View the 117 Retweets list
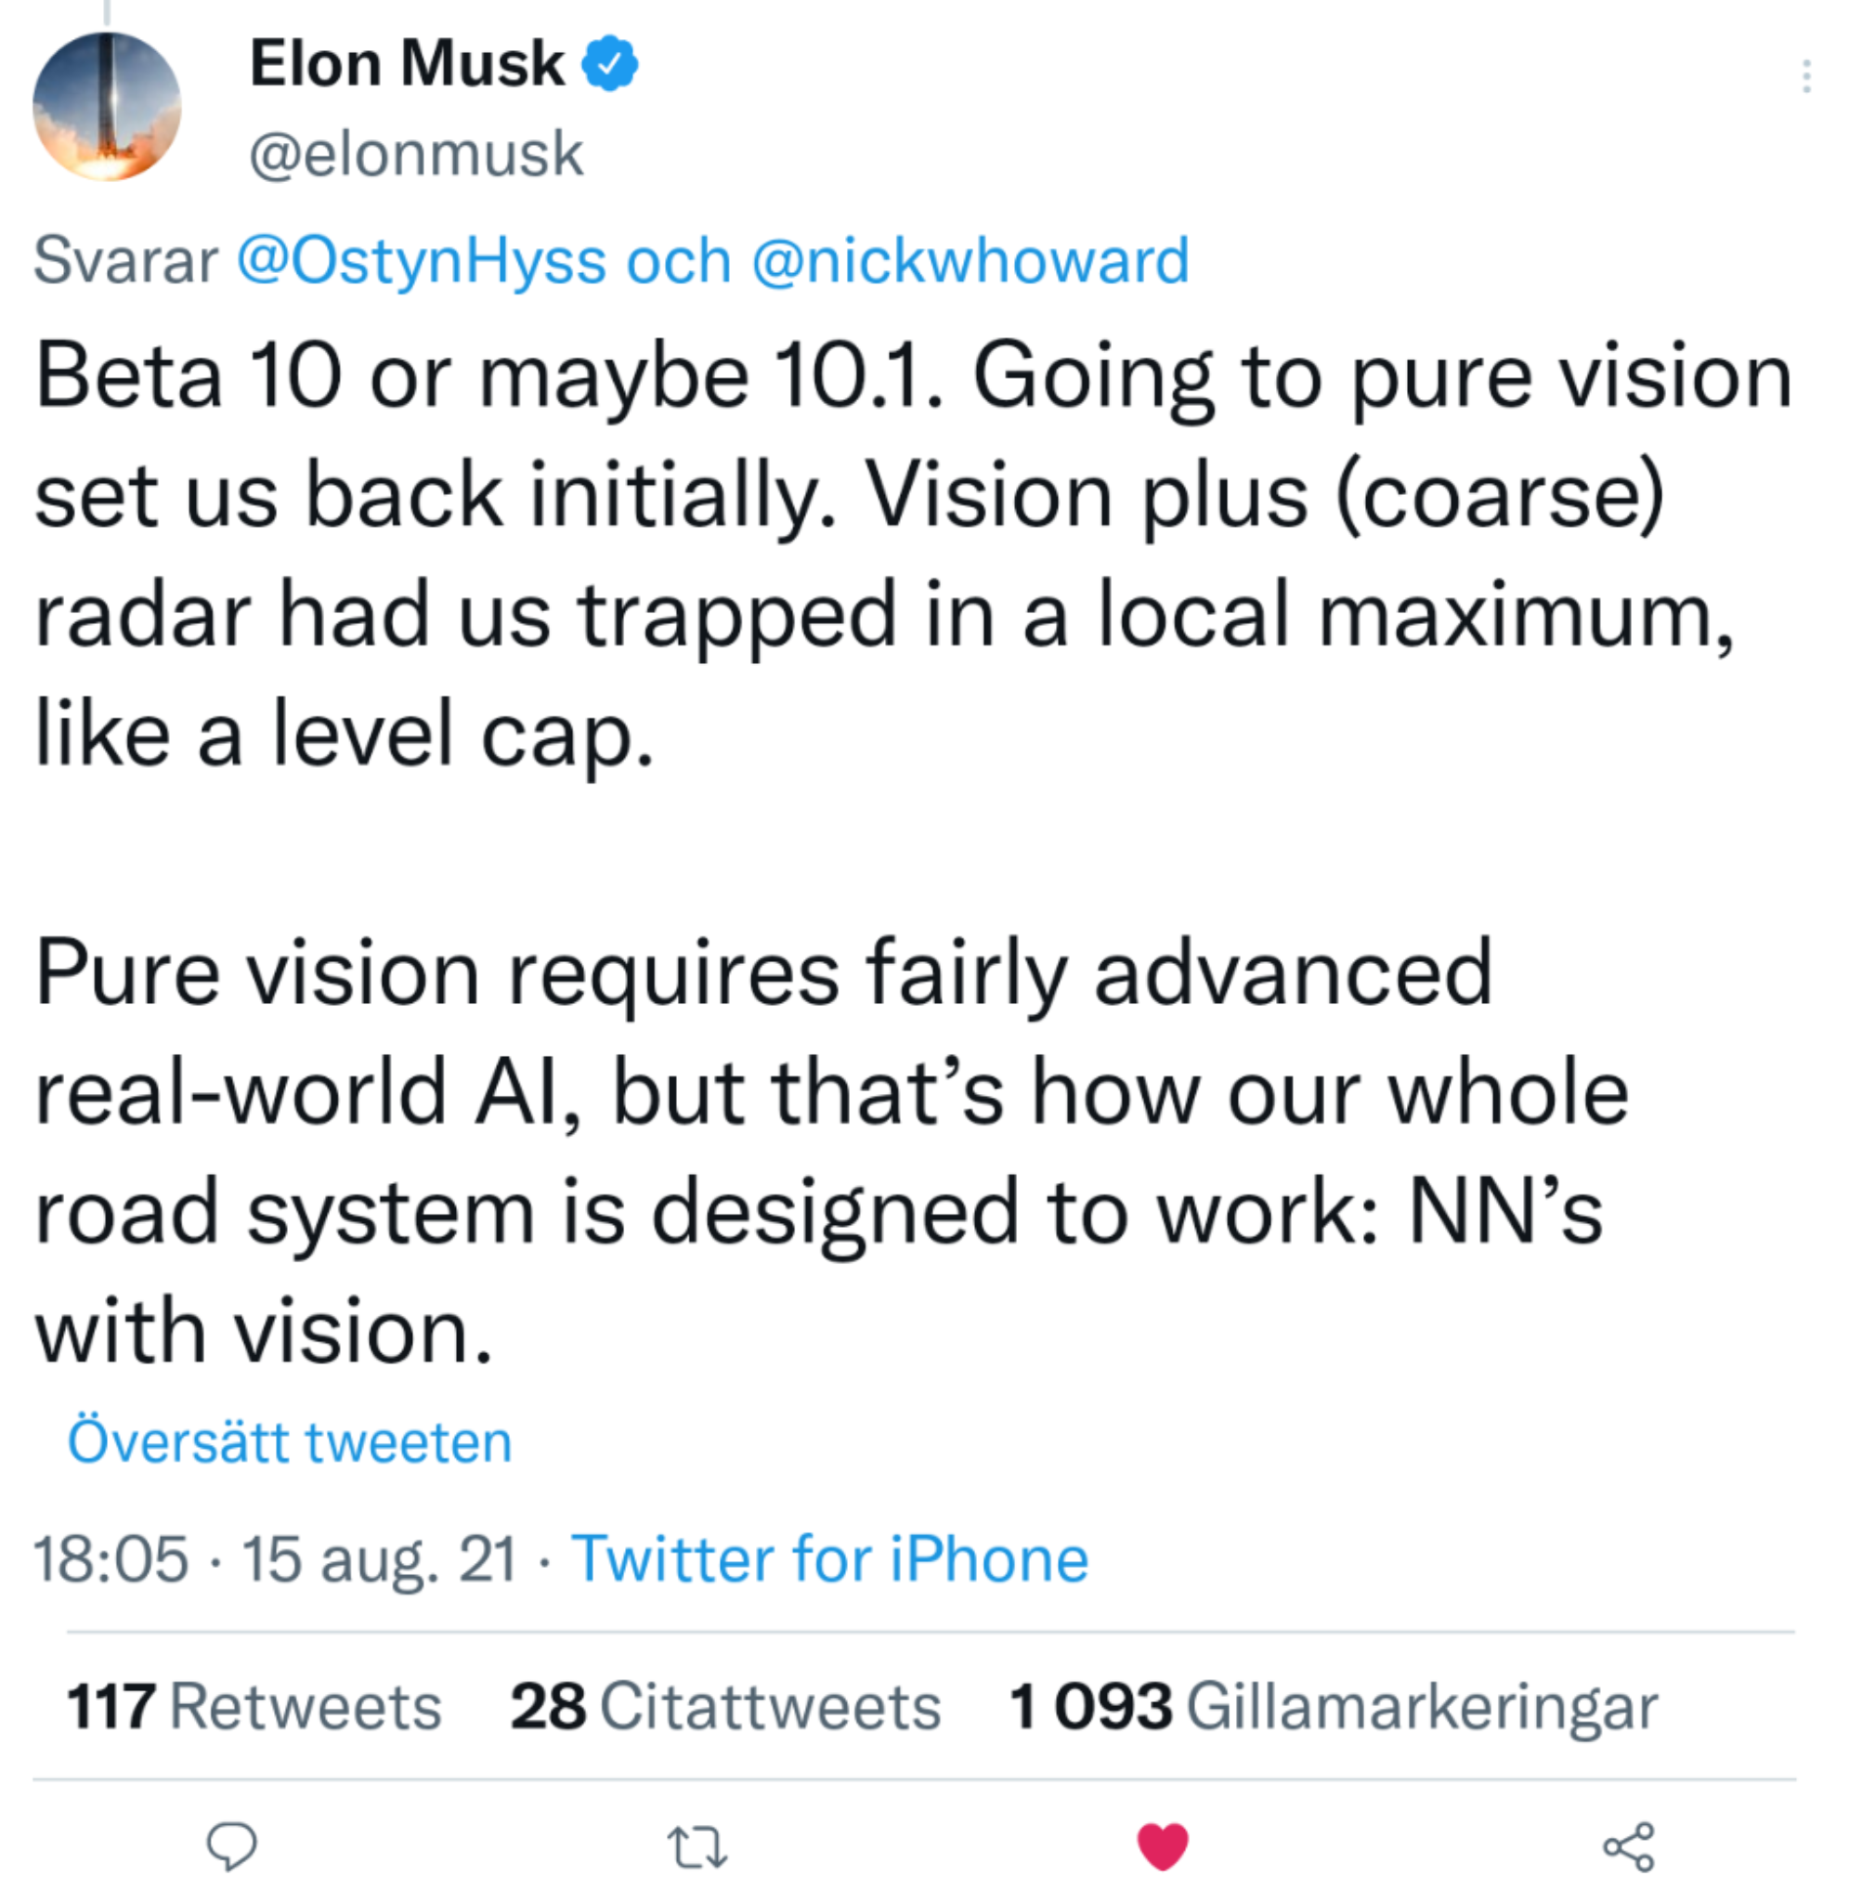Screen dimensions: 1862x1902 click(x=254, y=1707)
